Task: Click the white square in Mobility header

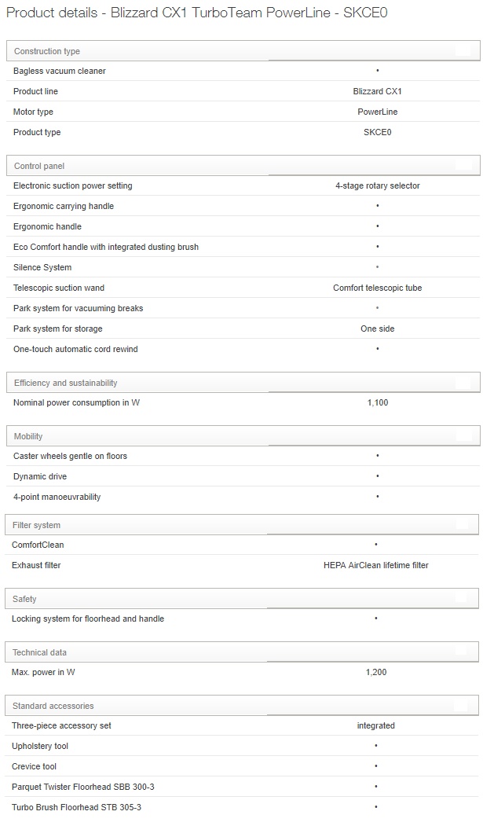Action: pyautogui.click(x=463, y=436)
